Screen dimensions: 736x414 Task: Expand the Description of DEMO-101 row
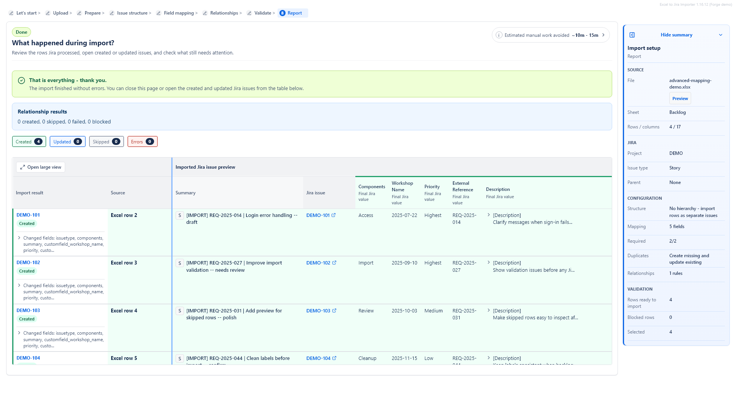coord(489,215)
